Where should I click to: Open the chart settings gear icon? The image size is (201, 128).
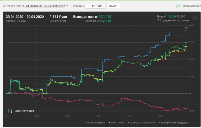pos(195,17)
